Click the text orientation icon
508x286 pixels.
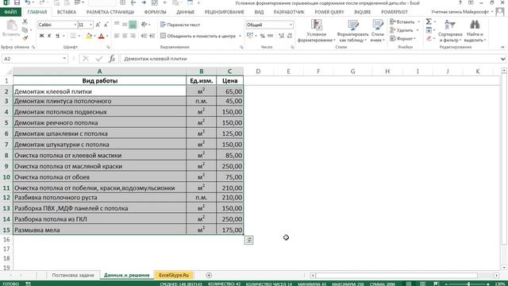coord(144,25)
